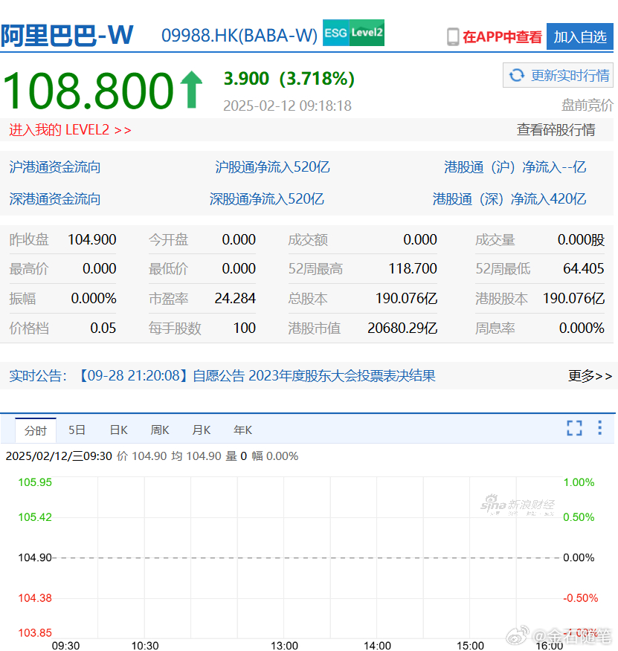Show the 年K chart tab
This screenshot has width=618, height=651.
[243, 430]
